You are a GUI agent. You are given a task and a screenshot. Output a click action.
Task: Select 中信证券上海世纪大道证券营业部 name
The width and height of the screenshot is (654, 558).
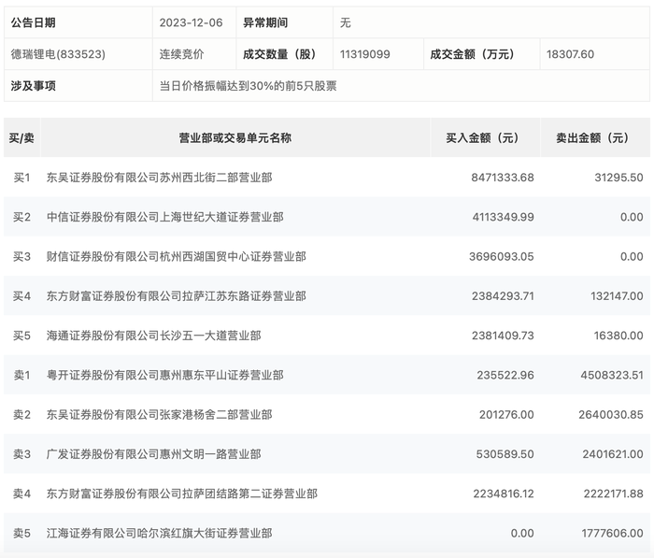point(165,217)
